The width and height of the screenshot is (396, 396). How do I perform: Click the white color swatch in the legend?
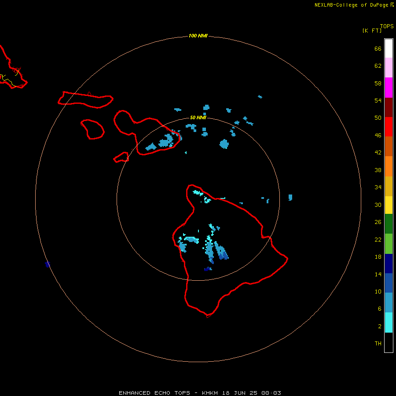coord(389,48)
